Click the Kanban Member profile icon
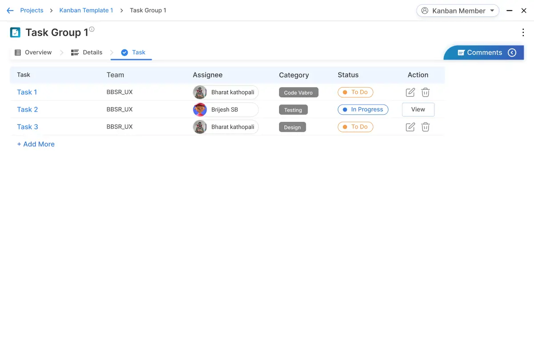 coord(425,10)
